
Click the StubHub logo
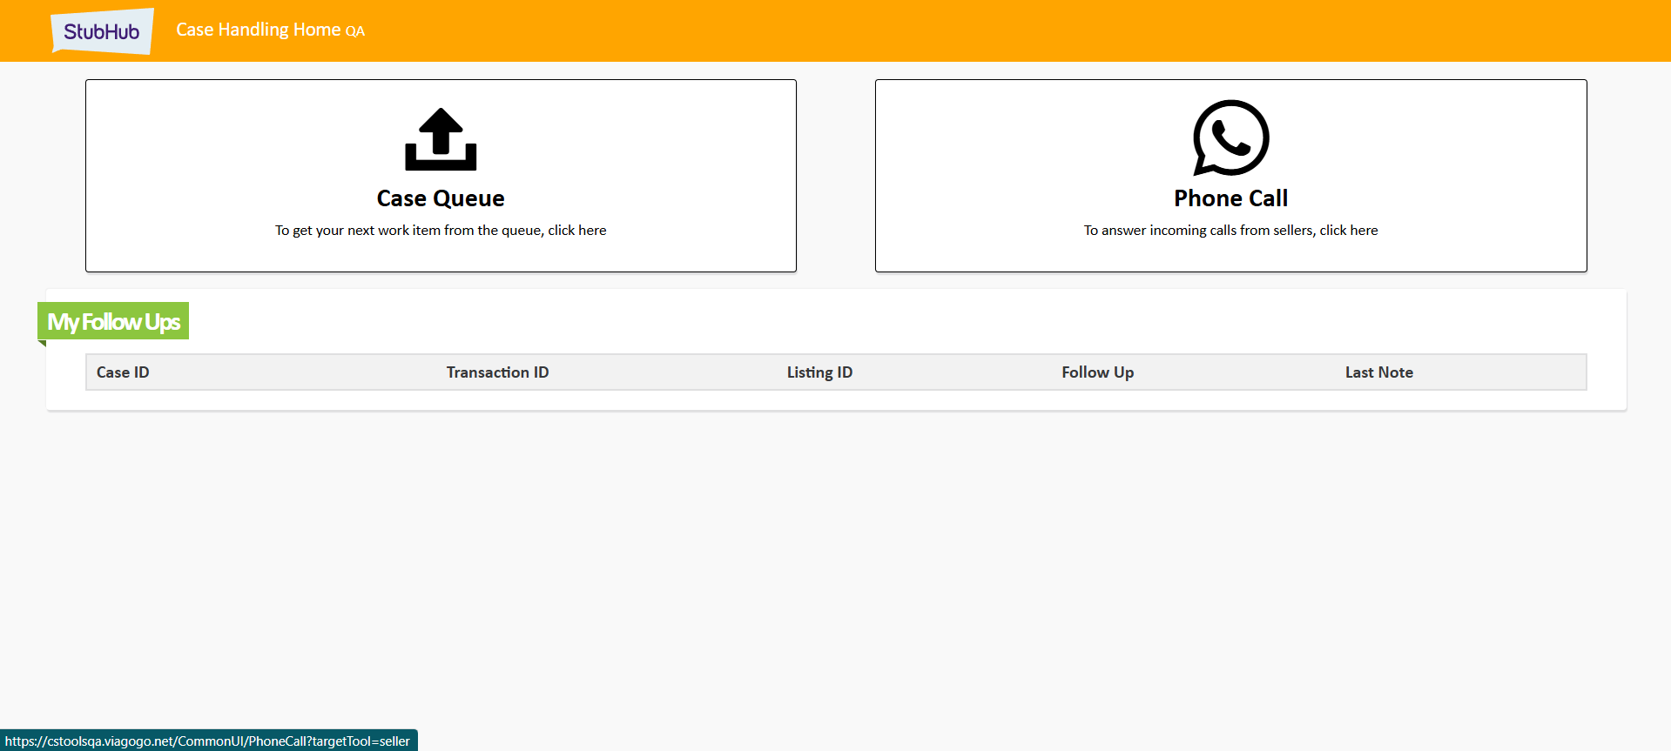pyautogui.click(x=102, y=31)
